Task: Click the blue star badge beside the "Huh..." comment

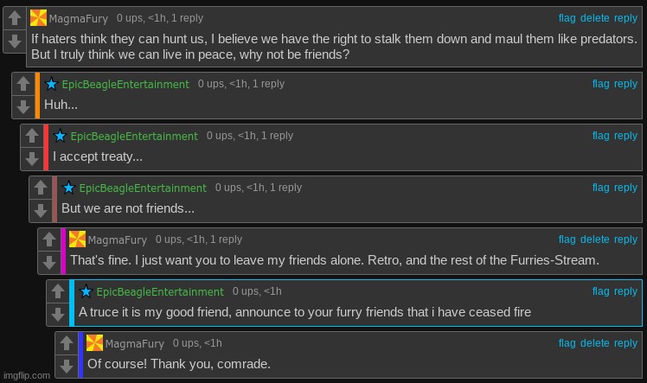Action: 51,84
